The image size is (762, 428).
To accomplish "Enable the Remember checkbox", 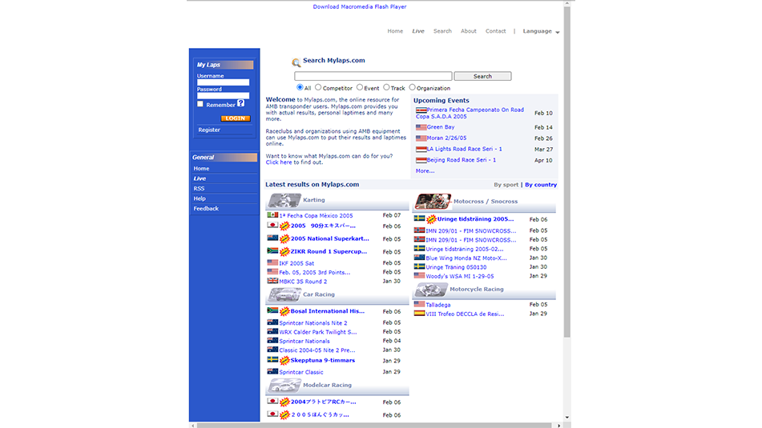I will pyautogui.click(x=201, y=104).
